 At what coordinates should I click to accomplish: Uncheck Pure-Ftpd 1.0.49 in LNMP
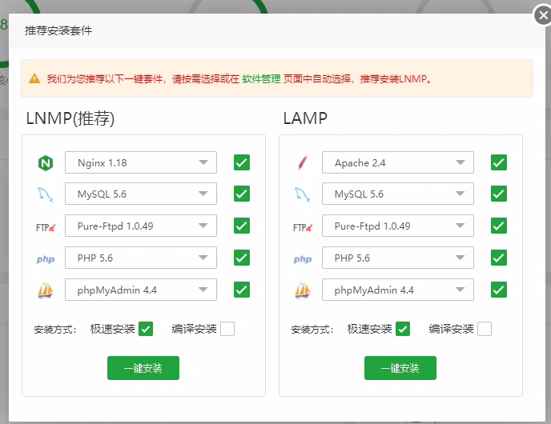[x=242, y=226]
